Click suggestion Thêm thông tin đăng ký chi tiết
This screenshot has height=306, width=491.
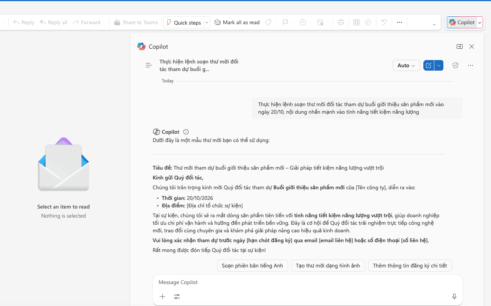coord(410,266)
